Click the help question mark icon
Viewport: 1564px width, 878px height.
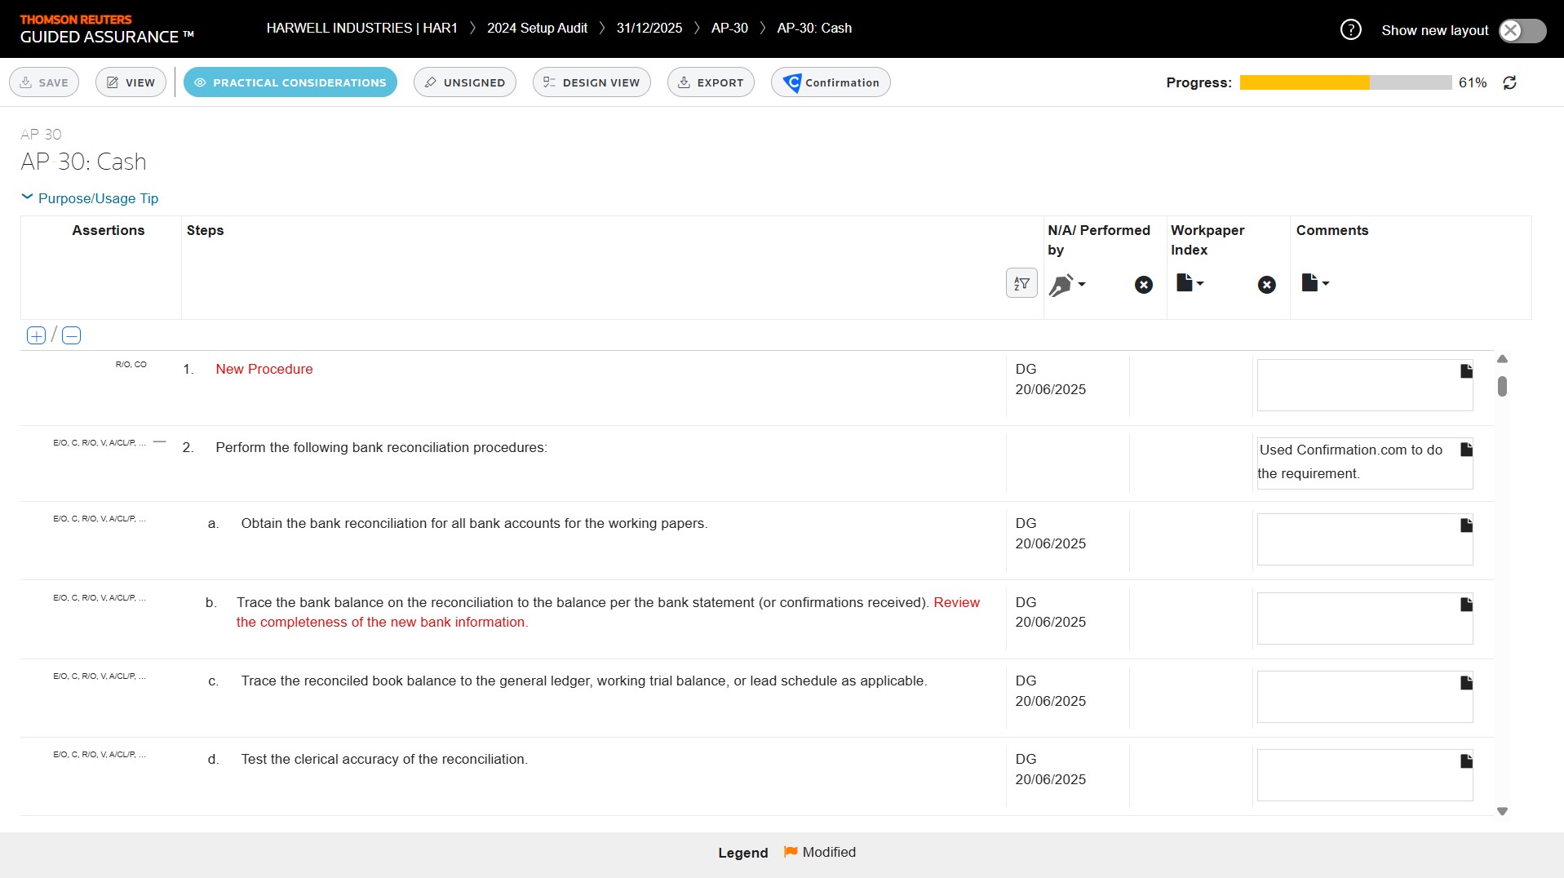[x=1350, y=30]
